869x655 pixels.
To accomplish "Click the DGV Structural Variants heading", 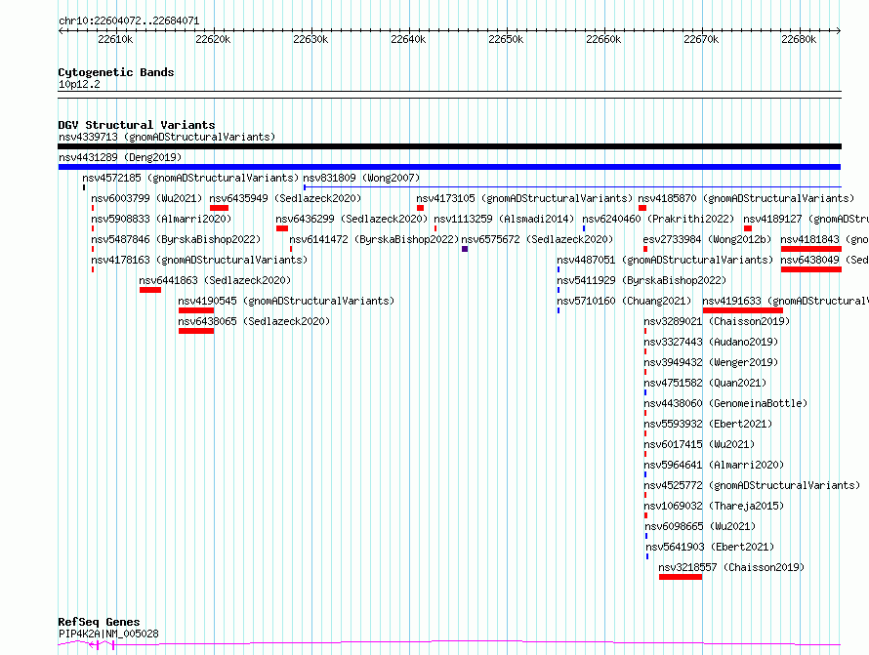I will pyautogui.click(x=137, y=125).
